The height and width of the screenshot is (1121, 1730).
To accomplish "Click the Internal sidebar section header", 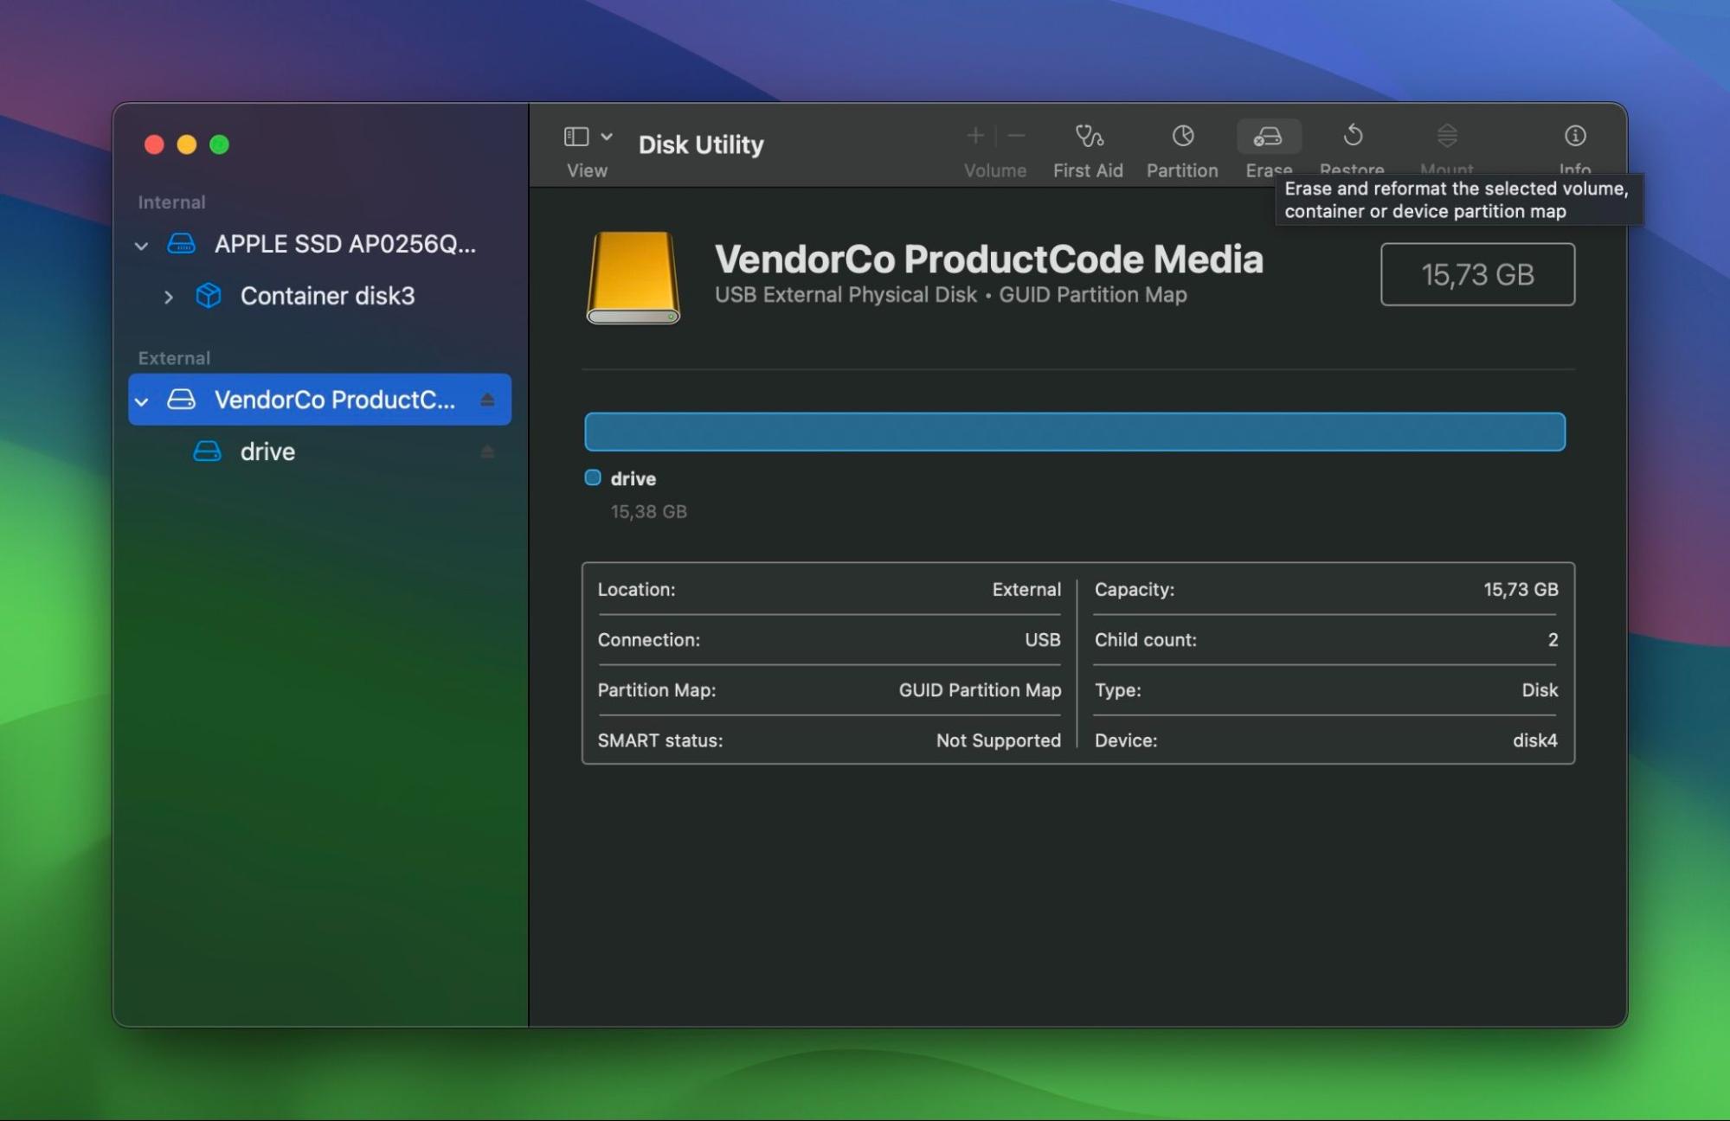I will tap(171, 202).
